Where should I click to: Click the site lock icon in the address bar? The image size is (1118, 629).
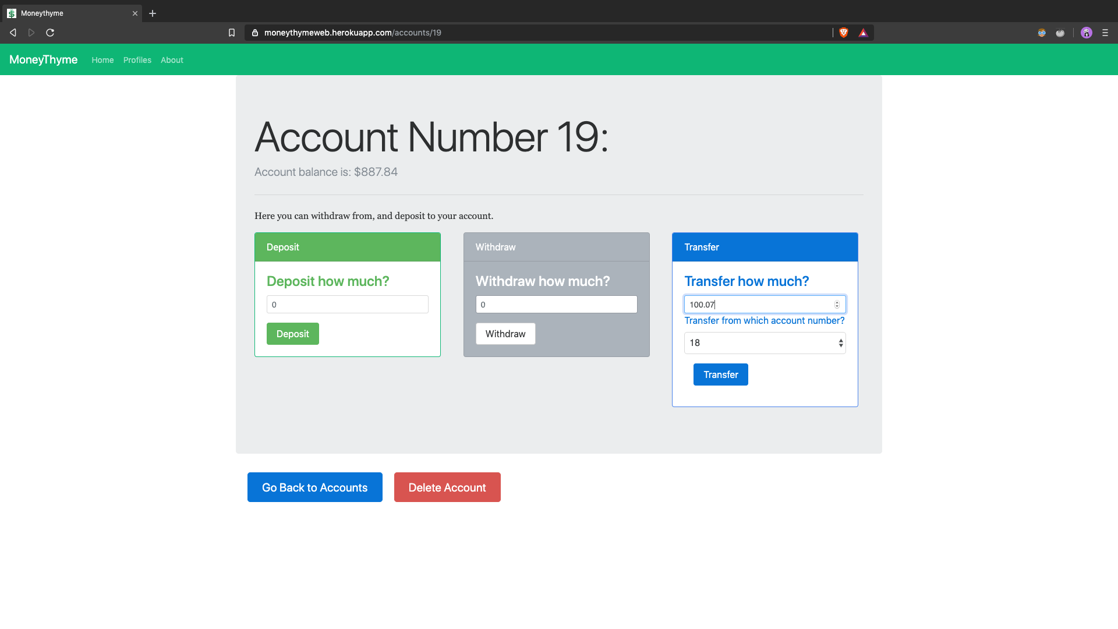point(254,33)
